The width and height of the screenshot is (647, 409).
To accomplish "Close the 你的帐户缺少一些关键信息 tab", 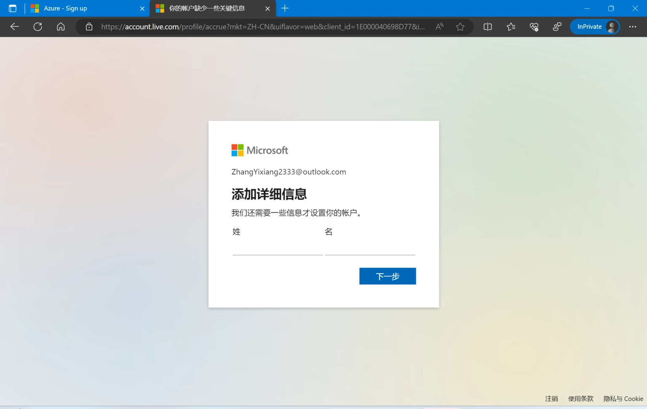I will tap(267, 8).
